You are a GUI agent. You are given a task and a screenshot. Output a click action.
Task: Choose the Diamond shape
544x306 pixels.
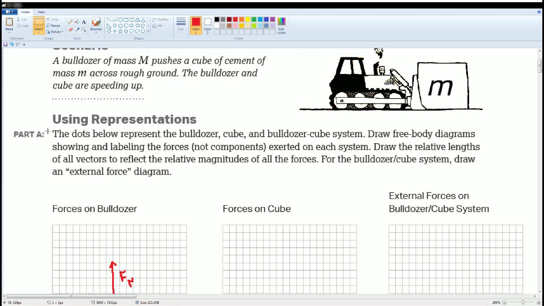point(115,25)
